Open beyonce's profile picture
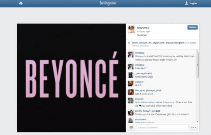211x135 pixels. 131,29
